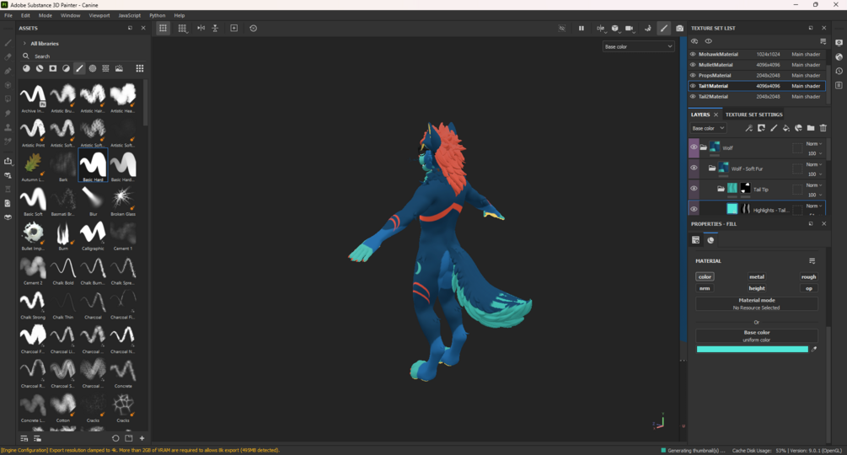Filter assets by textures grid icon
Screen dimensions: 847x455
(106, 68)
